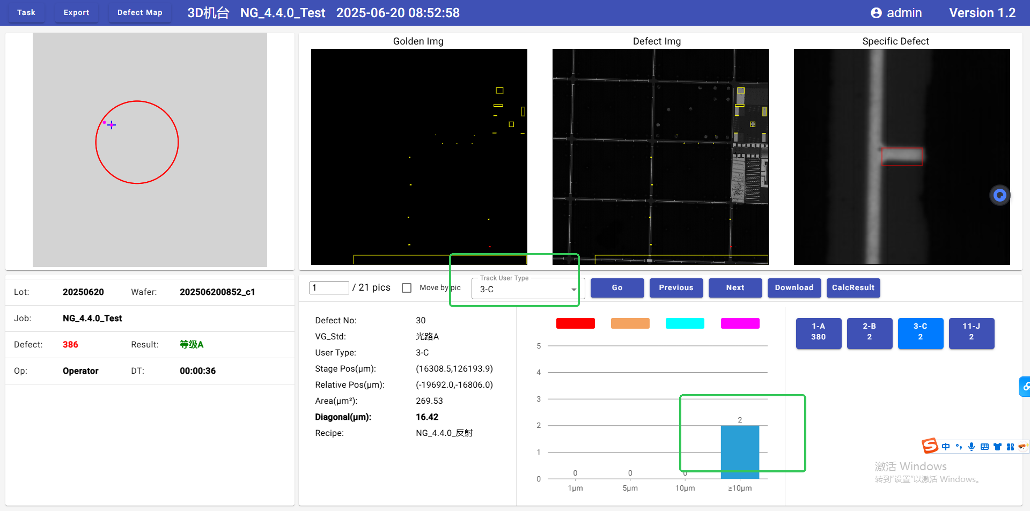Open the Defect Map view
Viewport: 1030px width, 511px height.
pos(139,12)
